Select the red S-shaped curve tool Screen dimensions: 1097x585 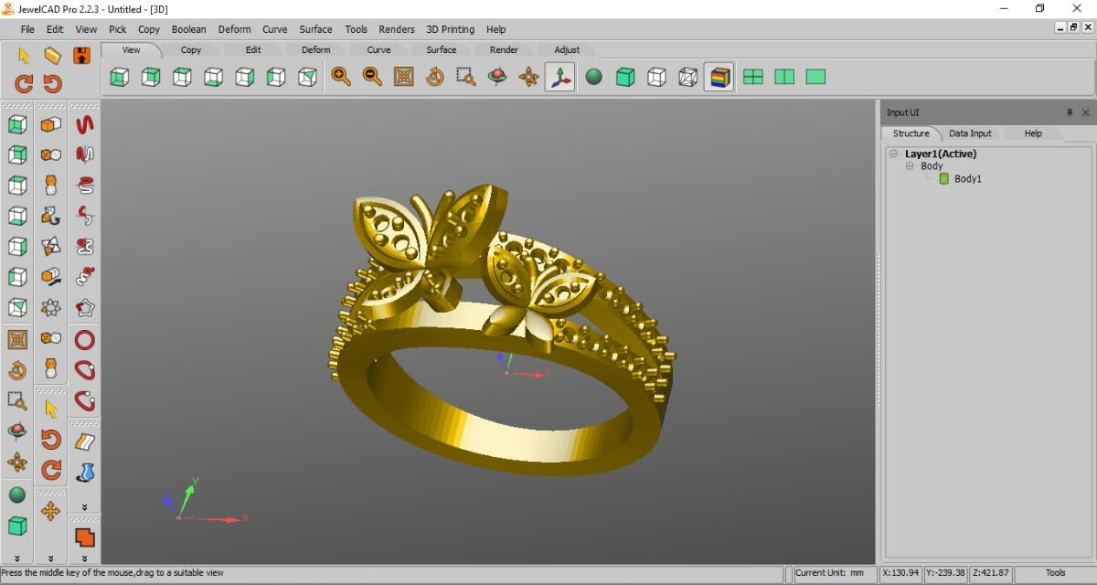point(84,123)
